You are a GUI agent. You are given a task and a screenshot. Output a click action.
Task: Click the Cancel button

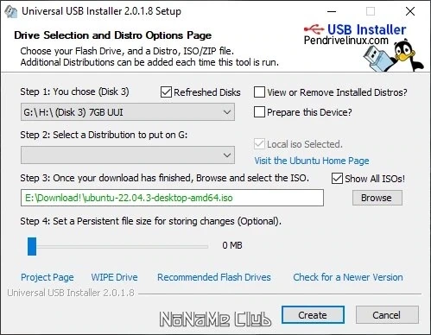point(387,315)
